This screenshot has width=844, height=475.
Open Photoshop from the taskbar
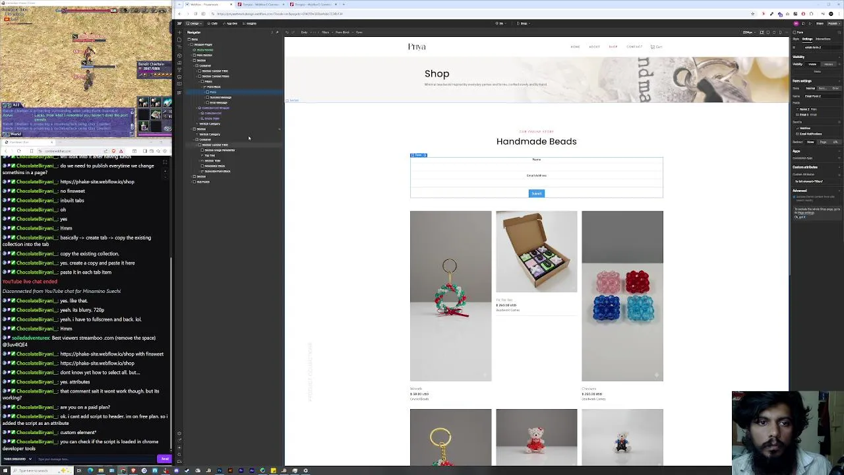(220, 470)
